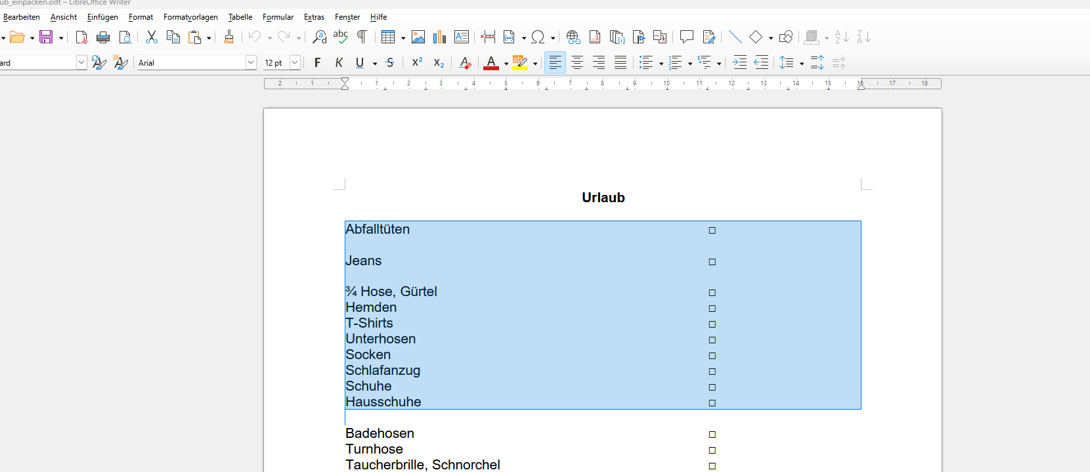Click the Urlaub heading text
The width and height of the screenshot is (1090, 472).
click(x=603, y=198)
